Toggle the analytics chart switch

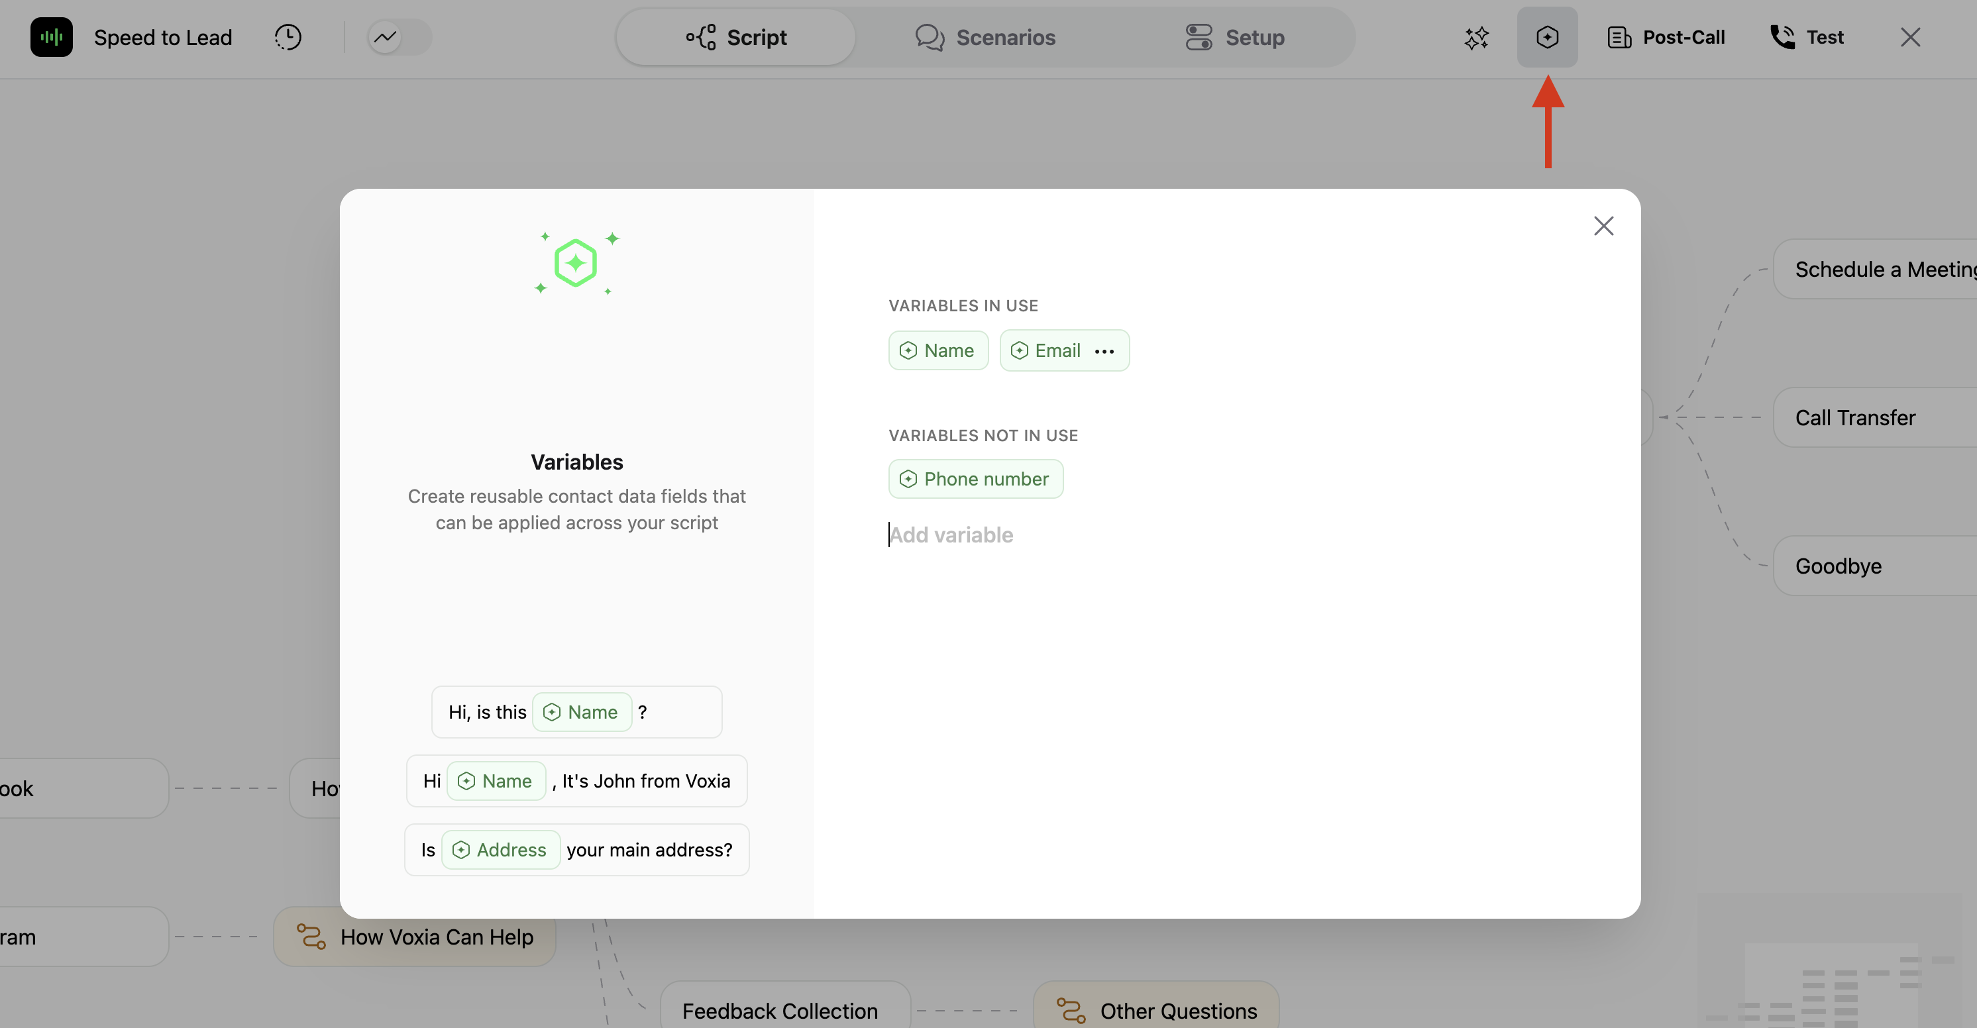[x=399, y=37]
